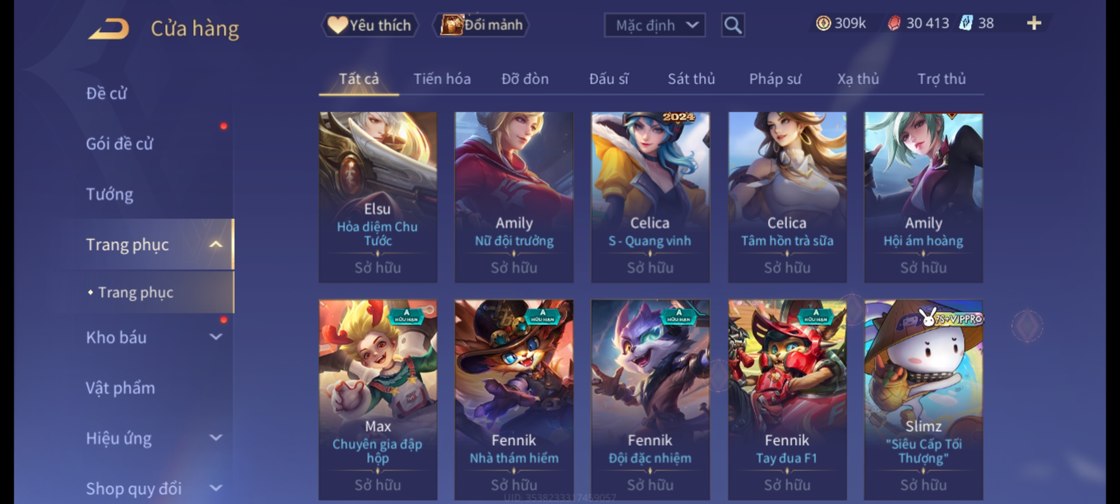Select the Fennik Tay đua F1 skin card
Screen dimensions: 1120x504
pos(787,399)
